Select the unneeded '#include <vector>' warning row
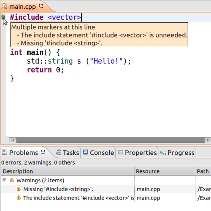Screen dimensions: 211x211 [106, 198]
